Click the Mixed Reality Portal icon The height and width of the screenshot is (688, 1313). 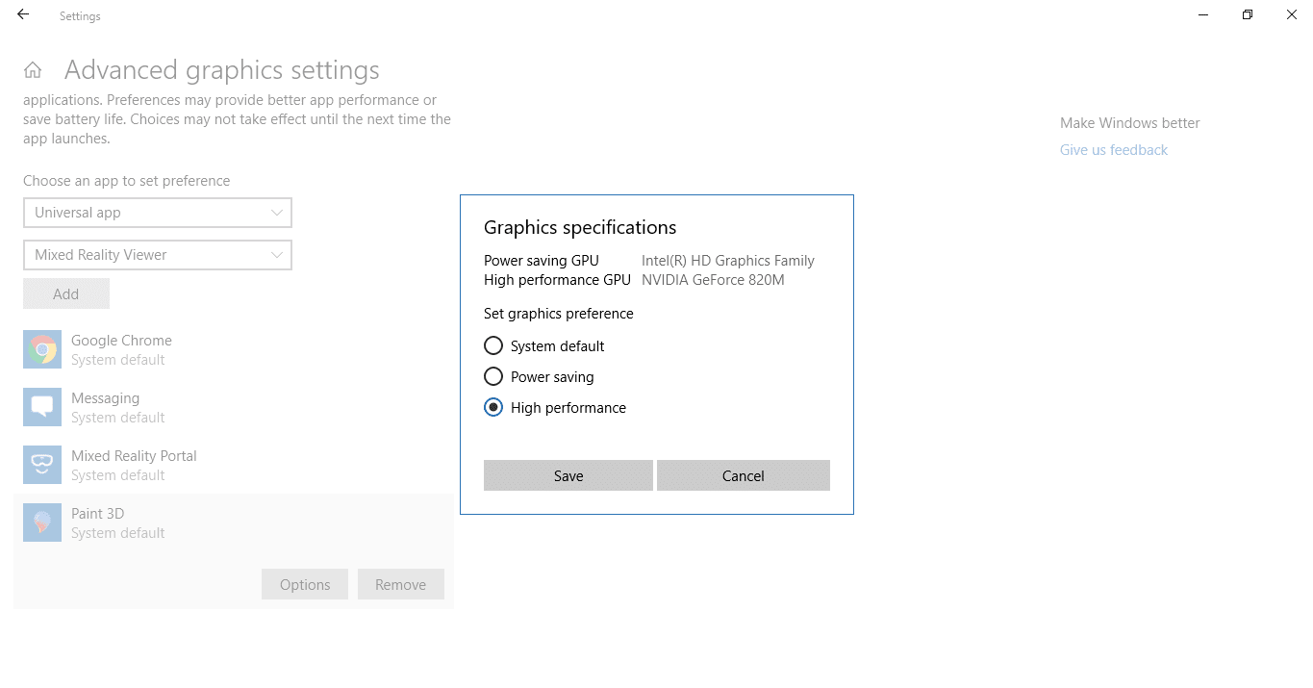tap(41, 465)
